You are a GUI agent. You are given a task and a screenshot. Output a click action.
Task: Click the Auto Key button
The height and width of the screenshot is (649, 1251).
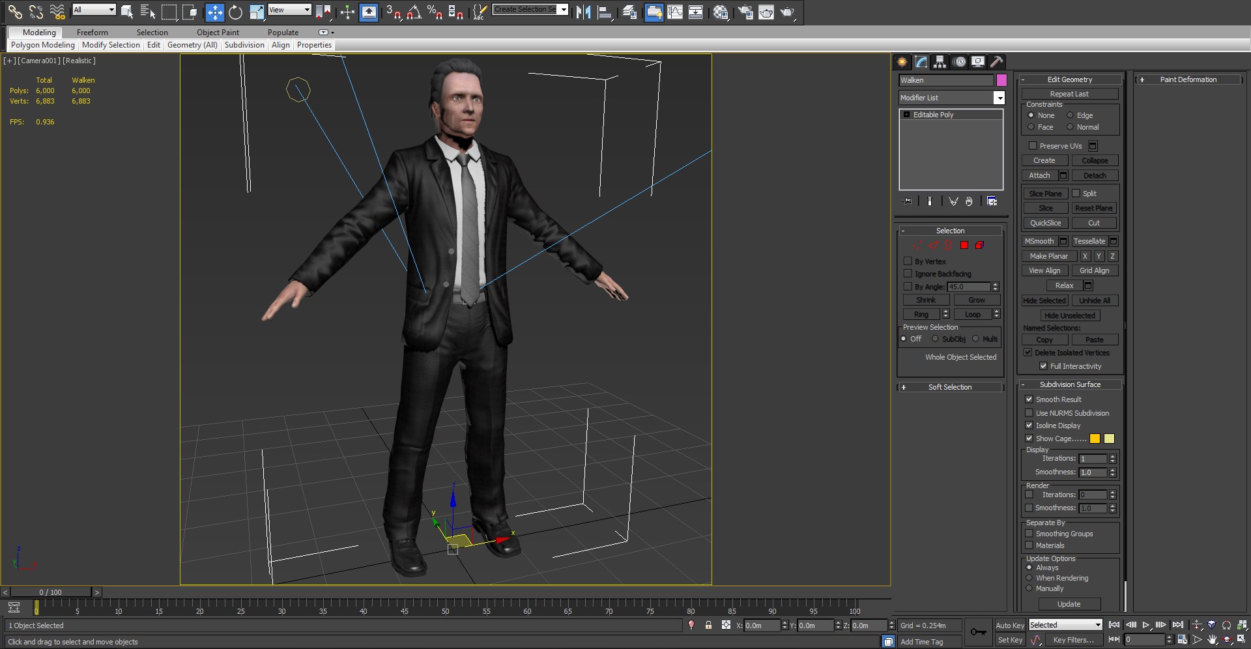pos(1010,626)
